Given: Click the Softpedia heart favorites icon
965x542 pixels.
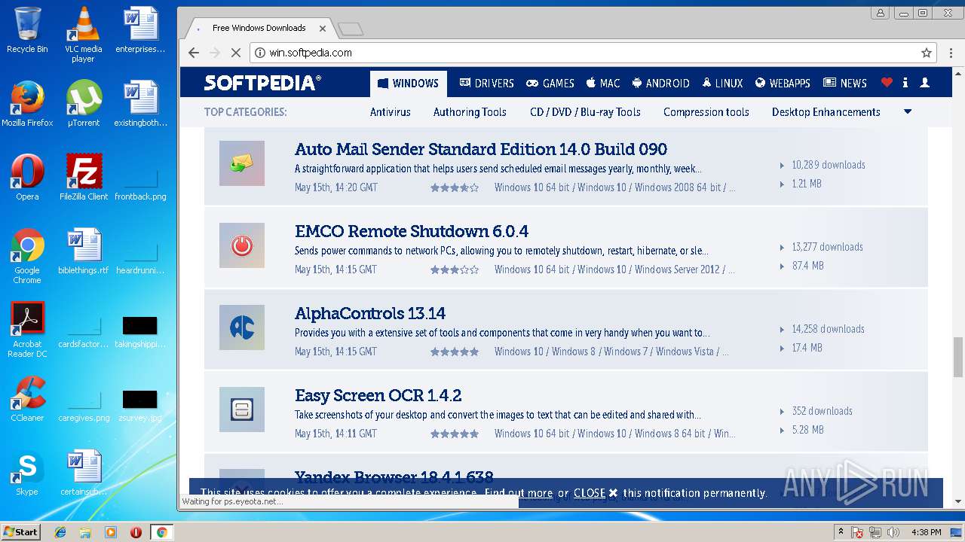Looking at the screenshot, I should point(887,83).
